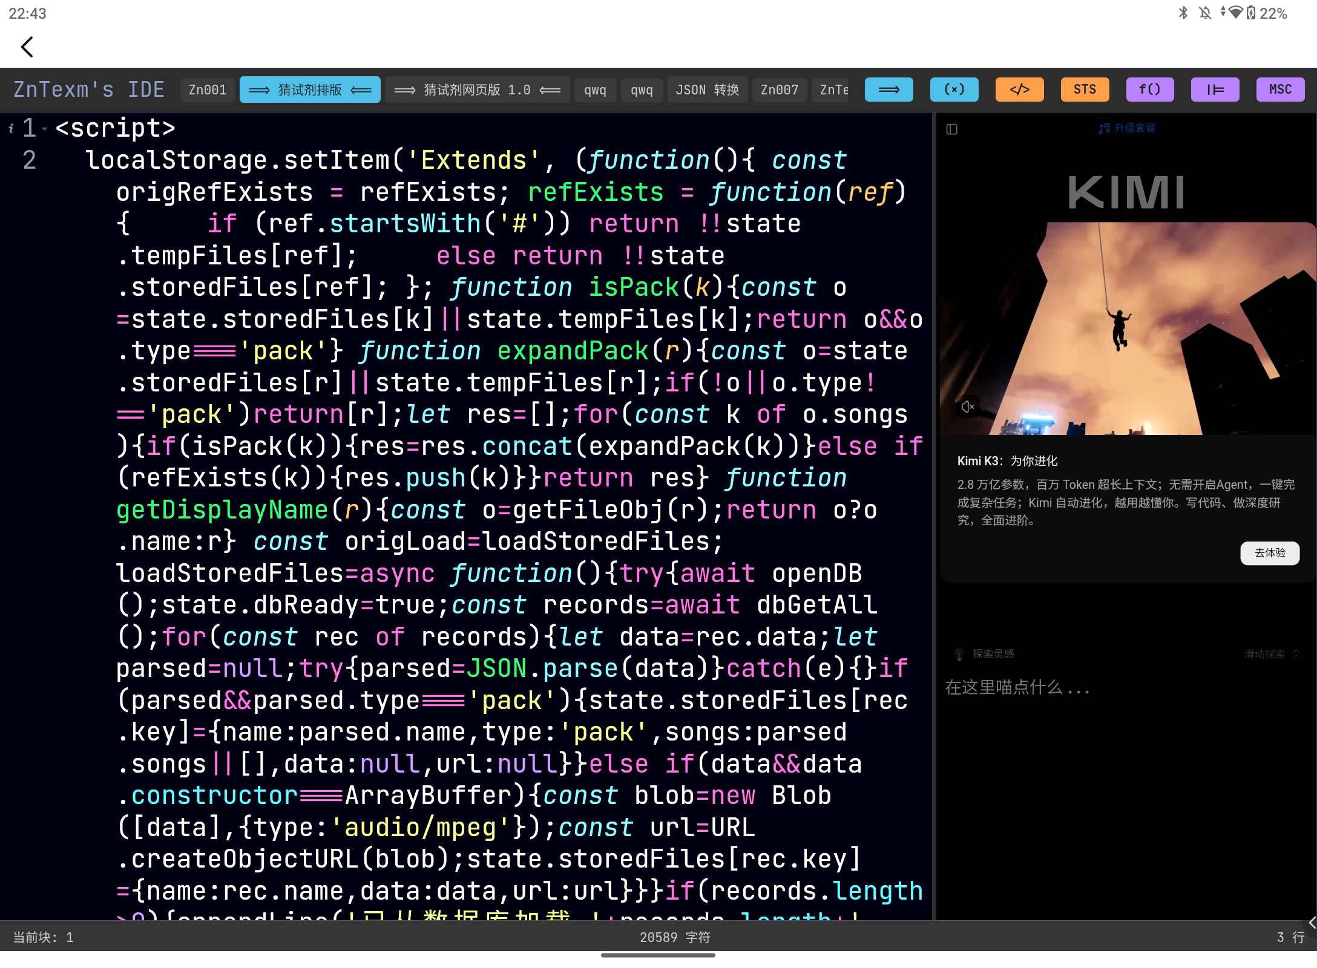
Task: Switch to 猜试剂网页版 1.0 tab
Action: pos(477,90)
